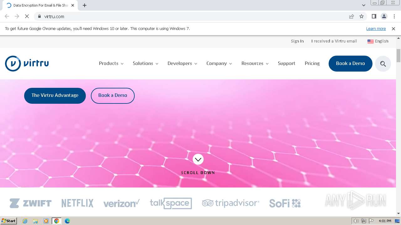View site information padlock icon
Viewport: 401px width, 225px height.
pos(39,16)
